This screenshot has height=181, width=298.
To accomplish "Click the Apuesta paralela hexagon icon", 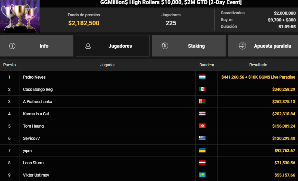I will [242, 46].
